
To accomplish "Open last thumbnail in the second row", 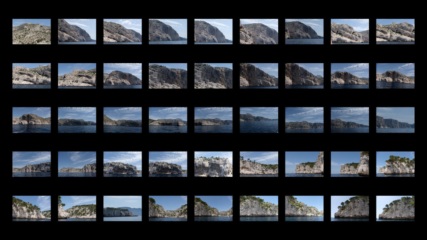I will [x=396, y=76].
